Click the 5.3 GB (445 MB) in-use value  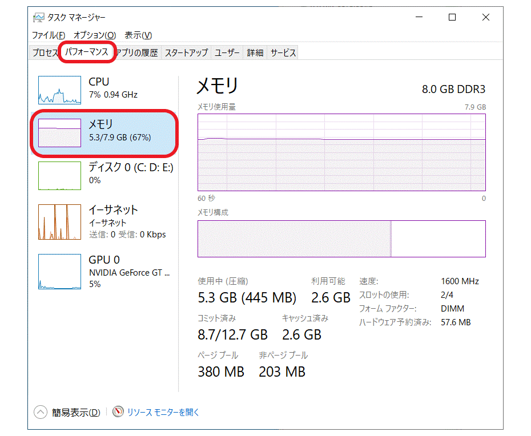point(247,297)
